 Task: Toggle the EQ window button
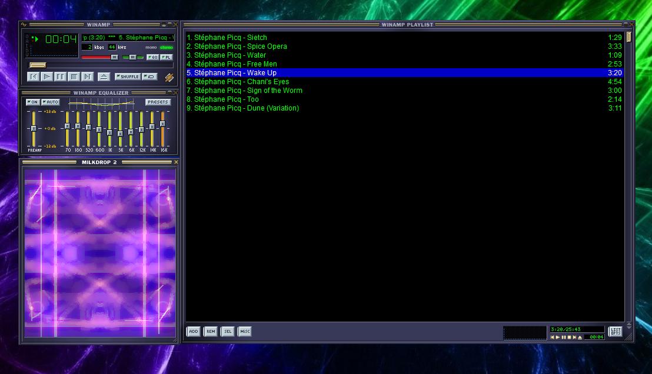152,58
